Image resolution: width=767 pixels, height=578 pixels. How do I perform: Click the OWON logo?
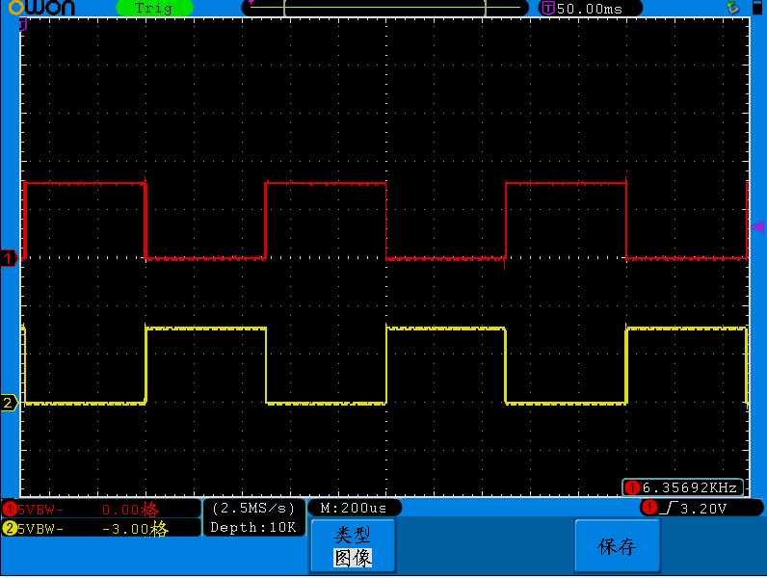(42, 8)
